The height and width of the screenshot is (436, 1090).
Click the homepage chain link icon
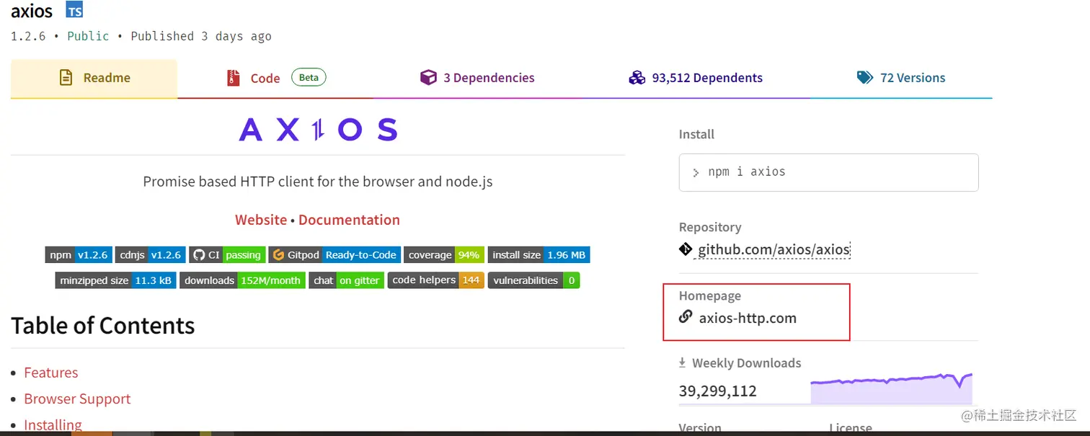tap(686, 317)
